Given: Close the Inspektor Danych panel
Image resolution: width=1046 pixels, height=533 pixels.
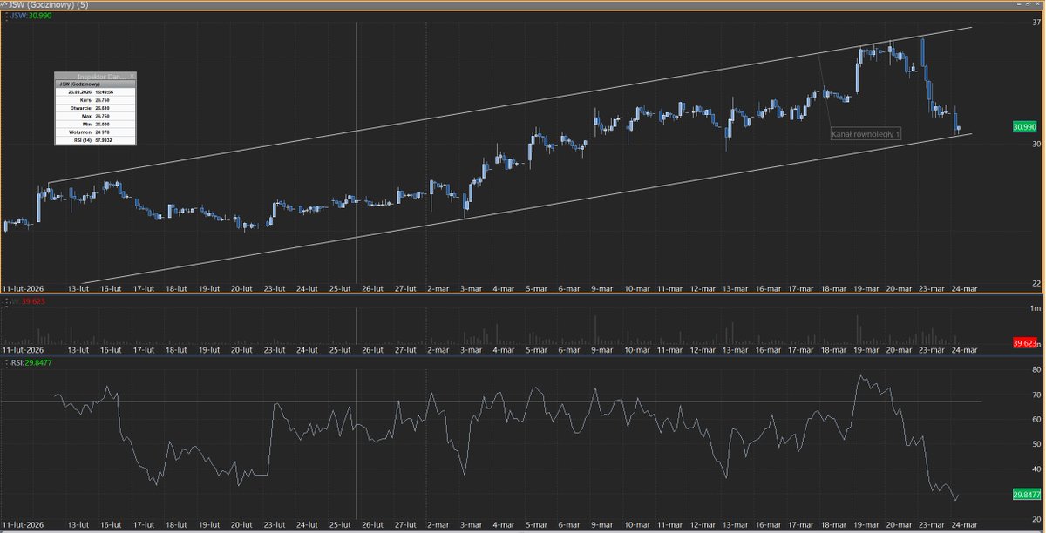Looking at the screenshot, I should [132, 77].
